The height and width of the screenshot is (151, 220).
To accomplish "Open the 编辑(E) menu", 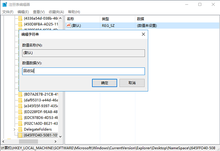I will click(23, 12).
